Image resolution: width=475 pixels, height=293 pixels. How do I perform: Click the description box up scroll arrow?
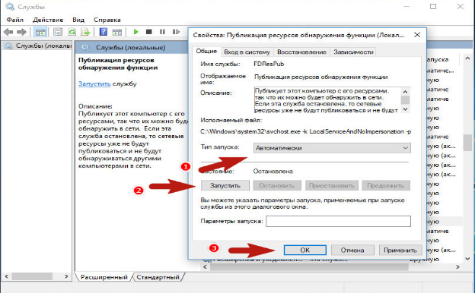click(405, 92)
